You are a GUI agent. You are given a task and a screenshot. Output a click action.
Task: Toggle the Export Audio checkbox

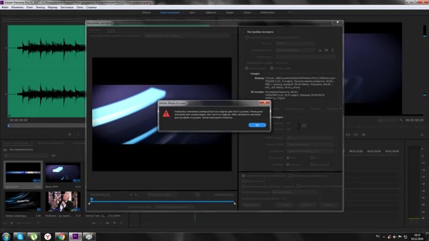click(271, 68)
